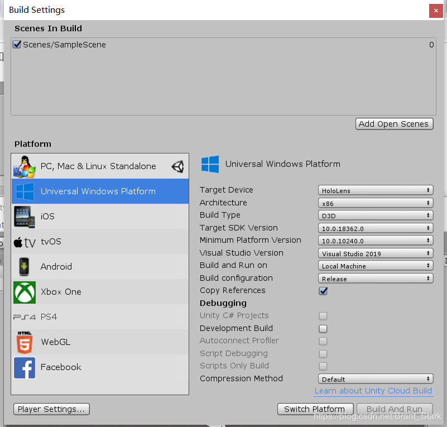Open the Compression Method dropdown

coord(376,379)
